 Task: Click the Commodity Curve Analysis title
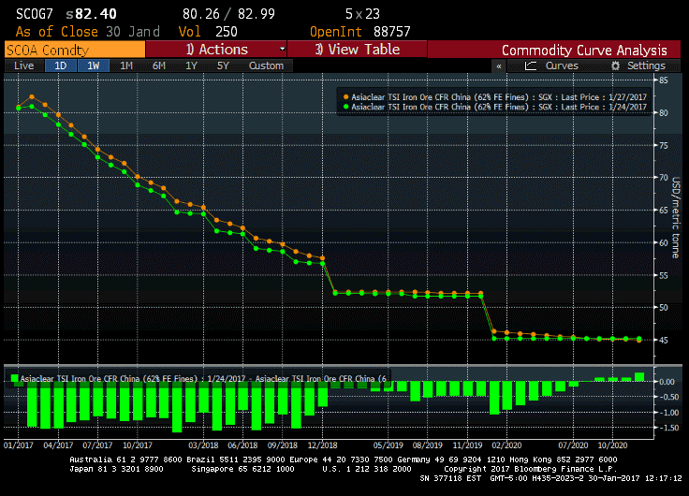[584, 51]
